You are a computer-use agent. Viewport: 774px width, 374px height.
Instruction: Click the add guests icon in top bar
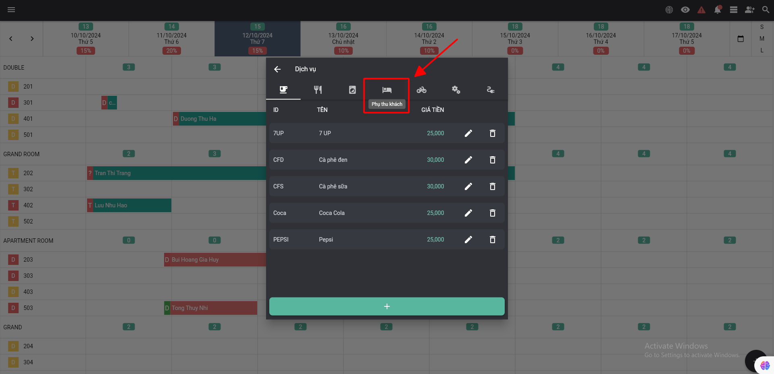tap(750, 10)
